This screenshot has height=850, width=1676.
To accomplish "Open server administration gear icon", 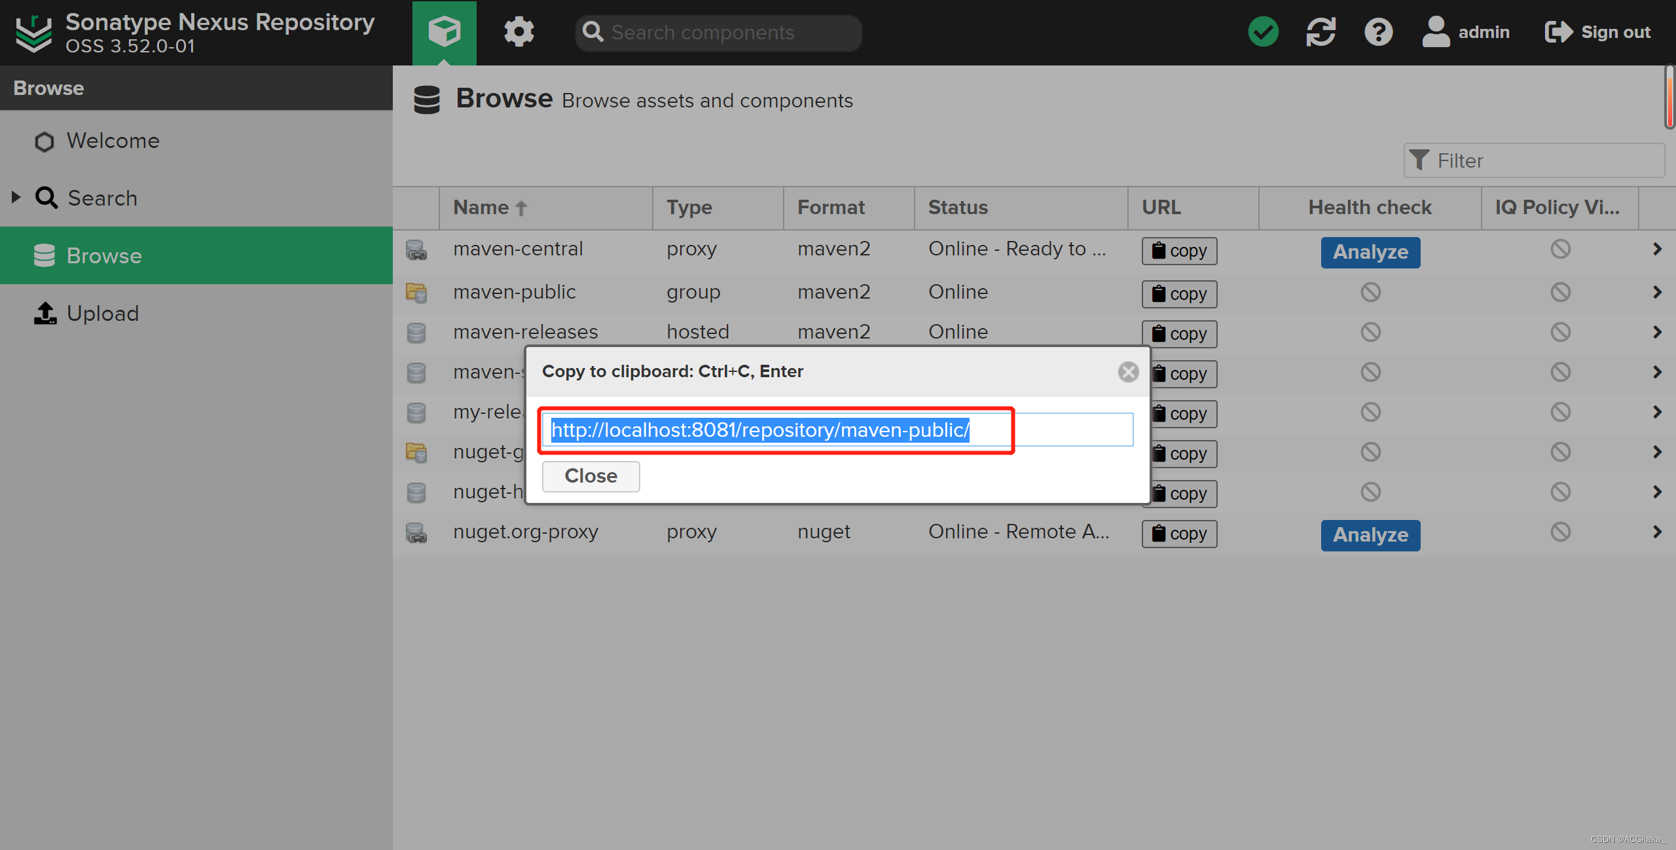I will point(519,31).
